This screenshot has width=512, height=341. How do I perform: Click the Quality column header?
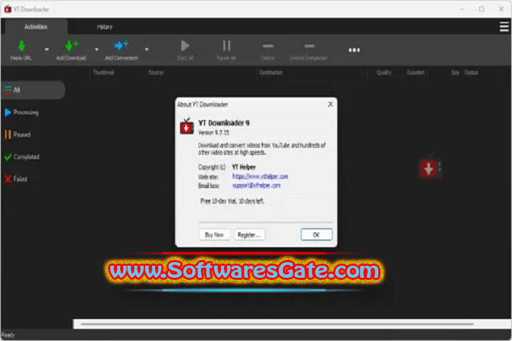[x=384, y=72]
